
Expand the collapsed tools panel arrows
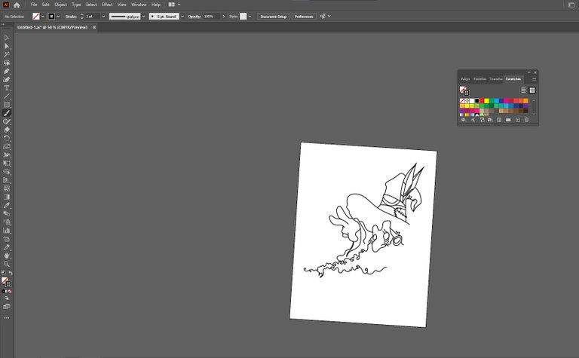(x=3, y=25)
